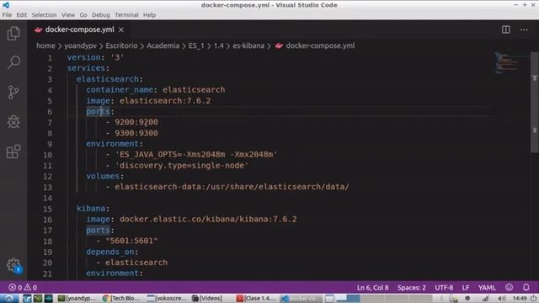Click 'elasticsearch:7.6.2' image value

point(165,101)
